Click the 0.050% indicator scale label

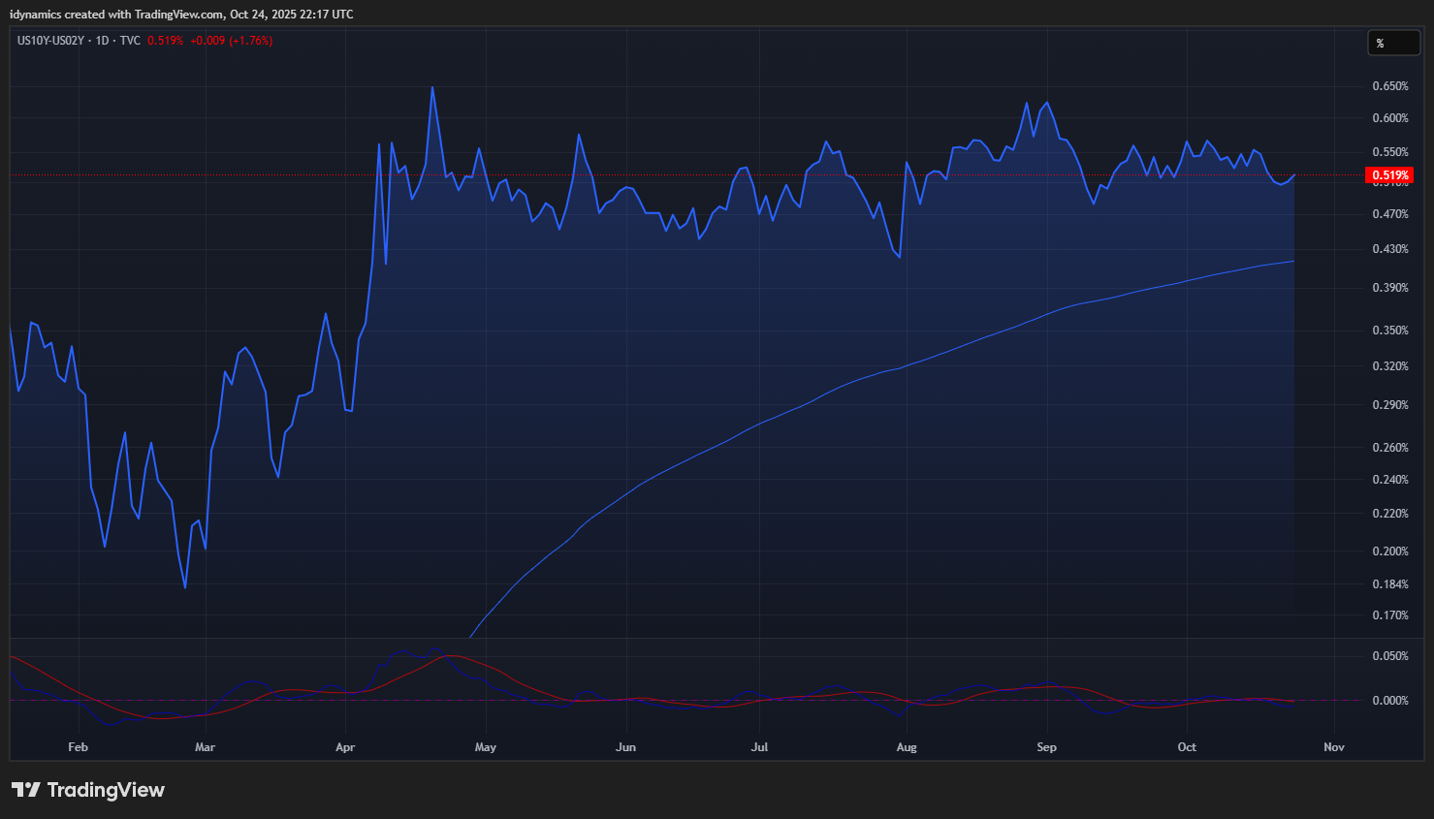coord(1389,656)
